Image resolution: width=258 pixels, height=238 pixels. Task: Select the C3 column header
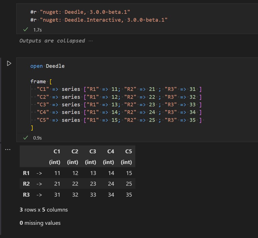point(93,151)
